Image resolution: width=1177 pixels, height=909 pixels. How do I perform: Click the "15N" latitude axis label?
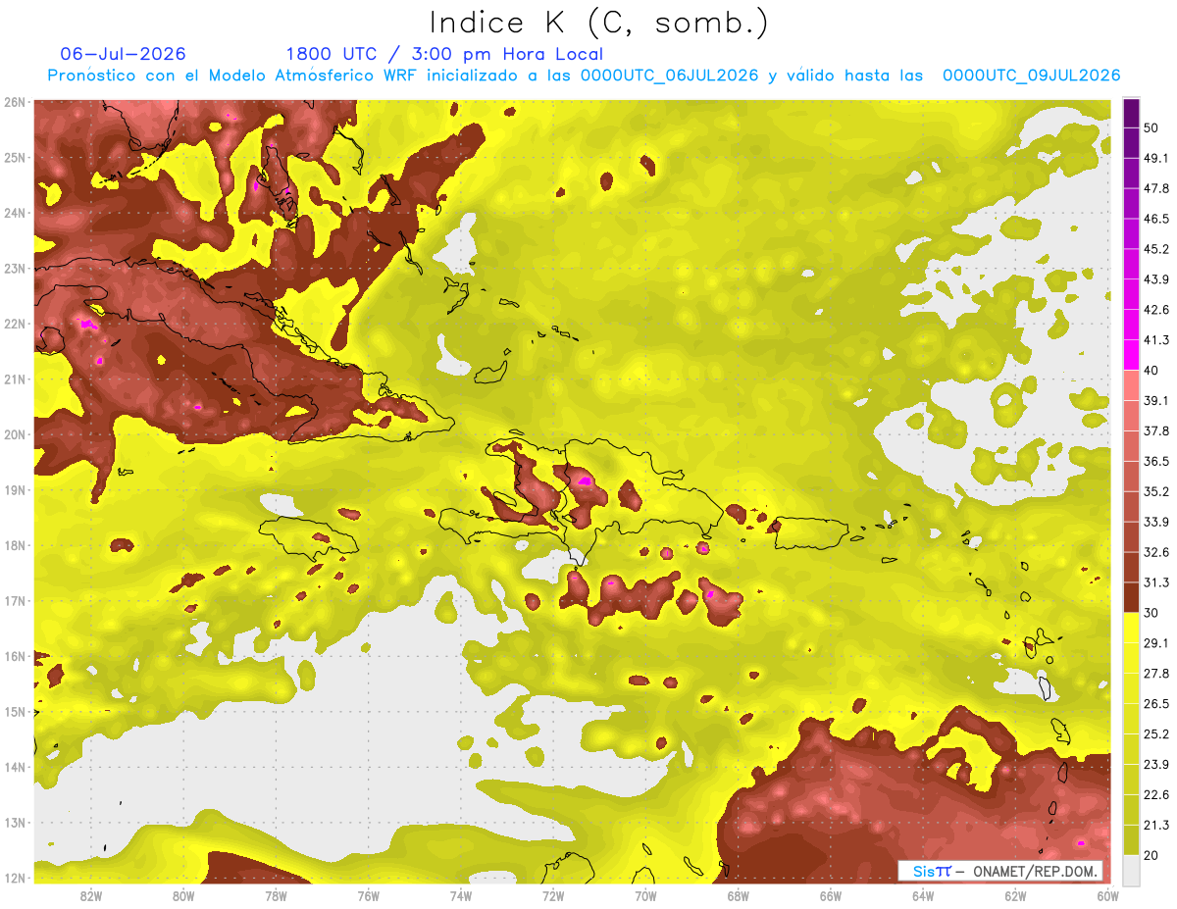tap(15, 711)
